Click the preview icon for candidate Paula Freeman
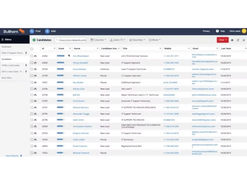Viewport: 247px width, 185px height. pyautogui.click(x=35, y=146)
